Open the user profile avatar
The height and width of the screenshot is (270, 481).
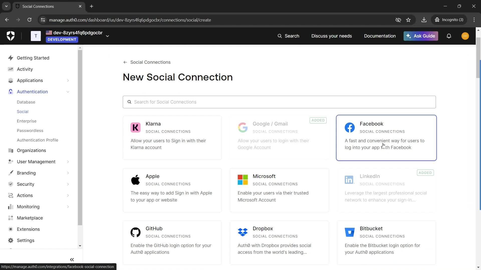point(465,36)
